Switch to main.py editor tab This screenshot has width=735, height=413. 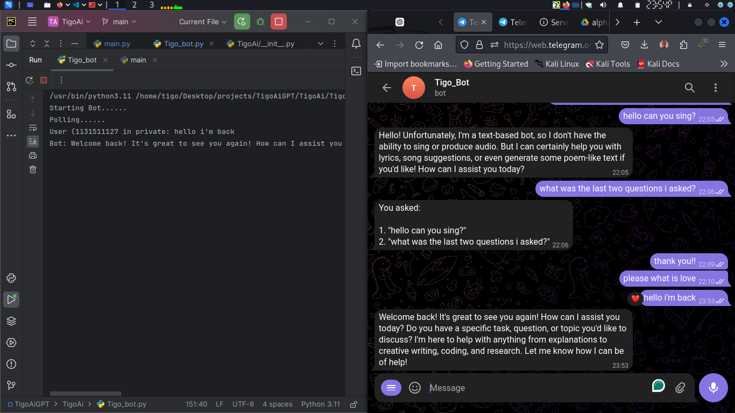[x=112, y=44]
